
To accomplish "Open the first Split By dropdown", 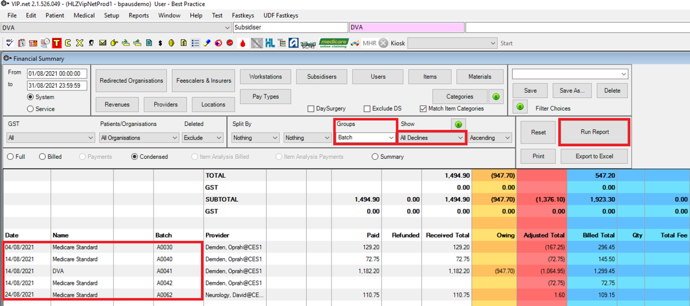I will 255,138.
